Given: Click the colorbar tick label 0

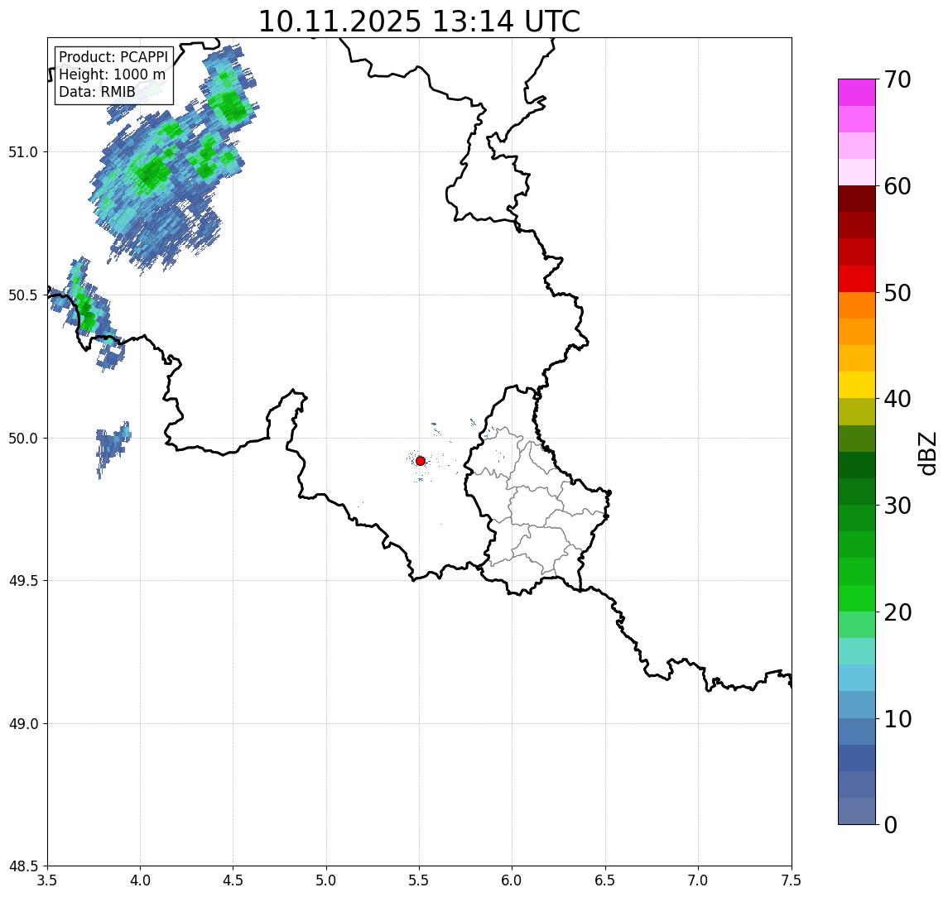Looking at the screenshot, I should click(x=891, y=824).
